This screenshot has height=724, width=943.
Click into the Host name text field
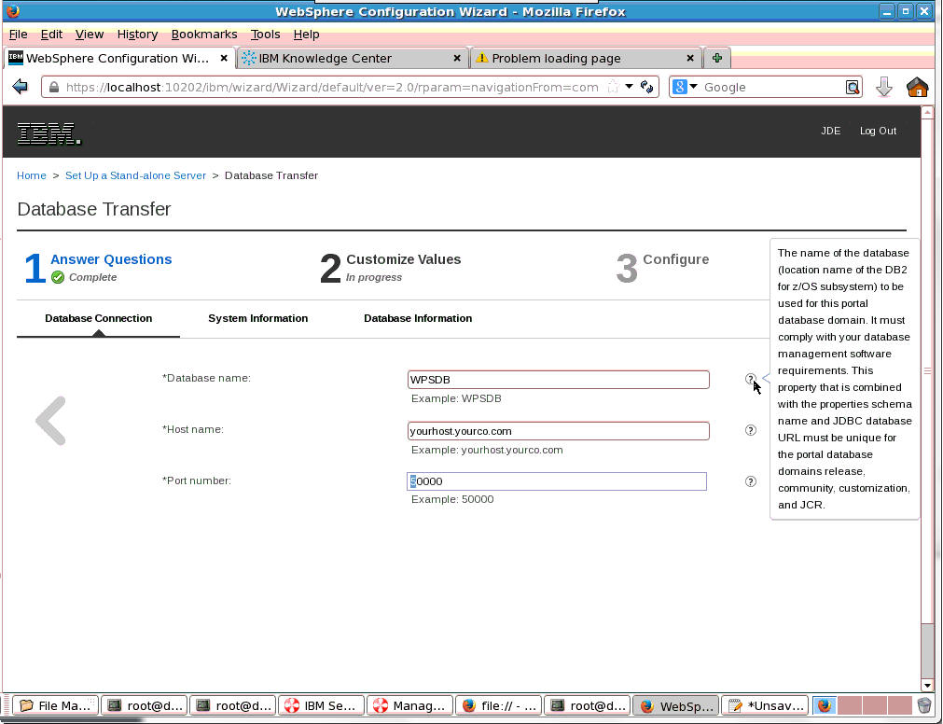coord(558,431)
